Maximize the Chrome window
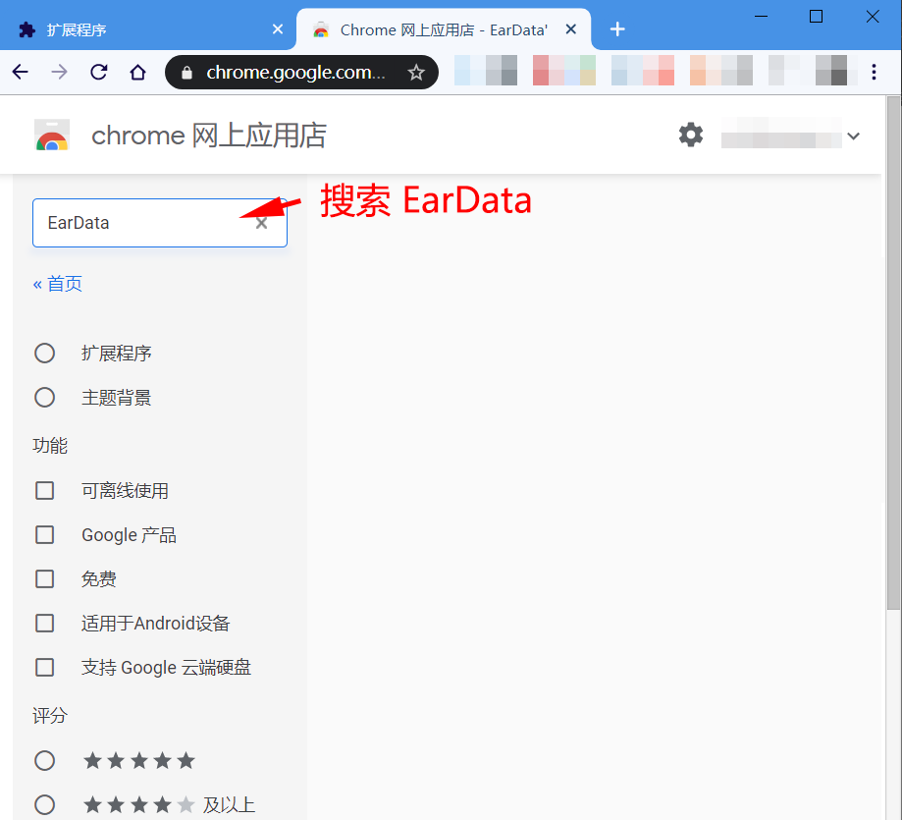 [x=816, y=16]
